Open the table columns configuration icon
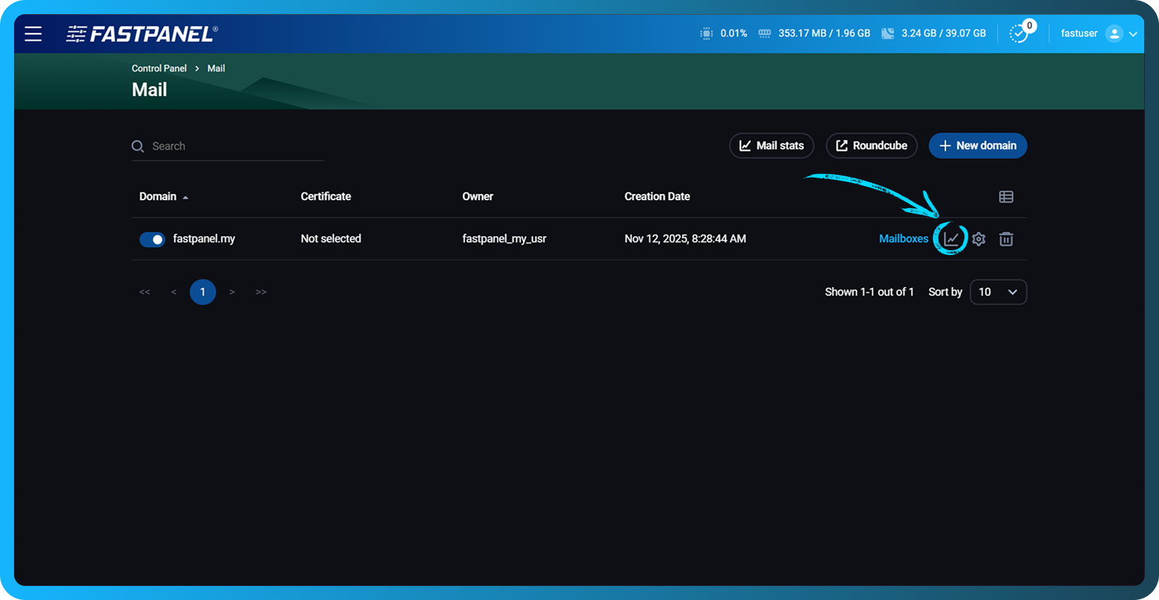The height and width of the screenshot is (600, 1159). [x=1006, y=197]
